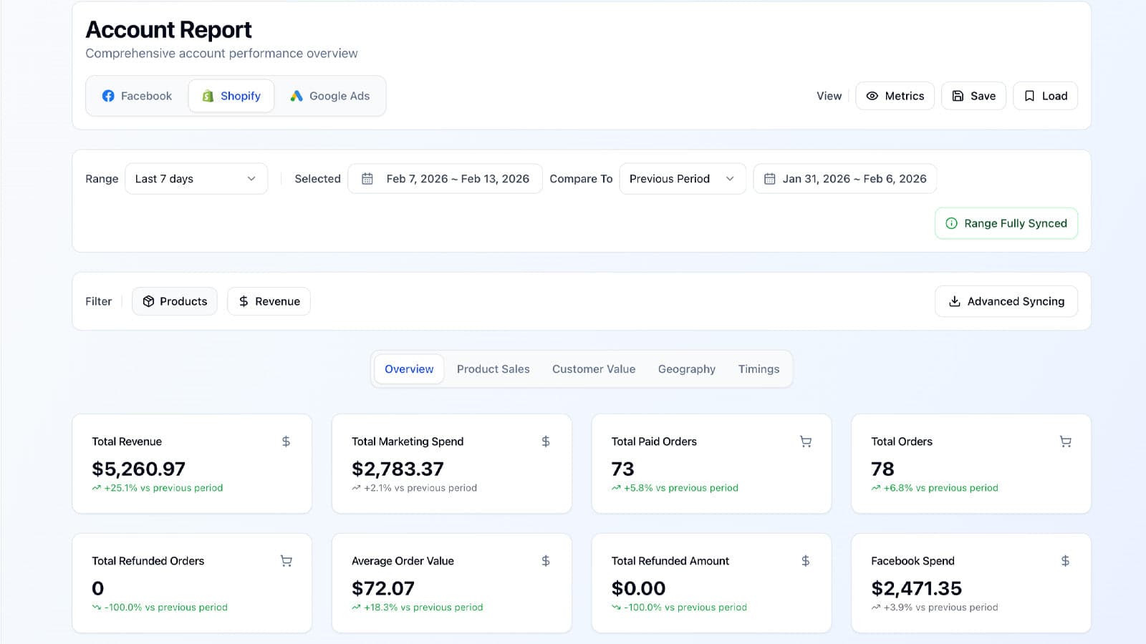This screenshot has height=644, width=1146.
Task: Open the selected date range Feb 7 – Feb 13 picker
Action: tap(446, 179)
